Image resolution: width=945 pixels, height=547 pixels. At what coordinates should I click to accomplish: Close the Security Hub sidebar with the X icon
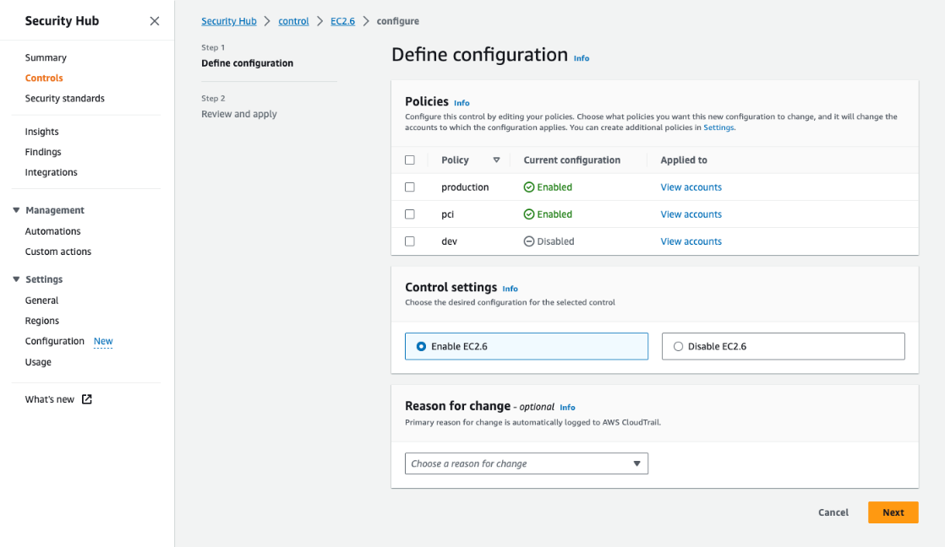pos(154,20)
